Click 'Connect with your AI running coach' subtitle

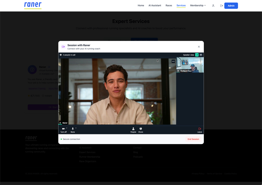84,49
